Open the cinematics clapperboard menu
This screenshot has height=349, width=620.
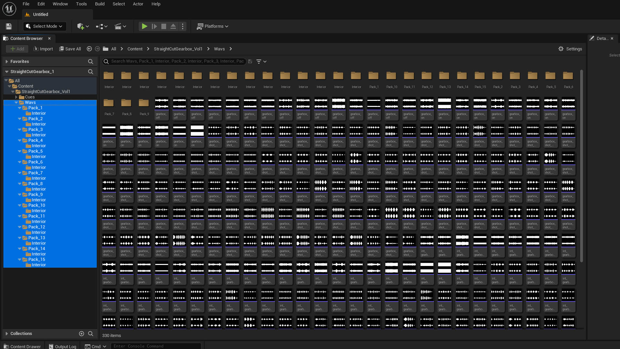click(120, 26)
